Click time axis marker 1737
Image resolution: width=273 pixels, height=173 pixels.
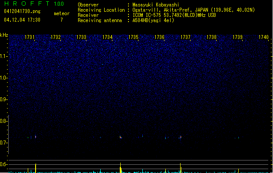click(185, 37)
